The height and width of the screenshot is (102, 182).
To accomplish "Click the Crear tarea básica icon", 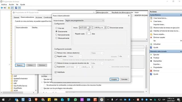I will (151, 18).
